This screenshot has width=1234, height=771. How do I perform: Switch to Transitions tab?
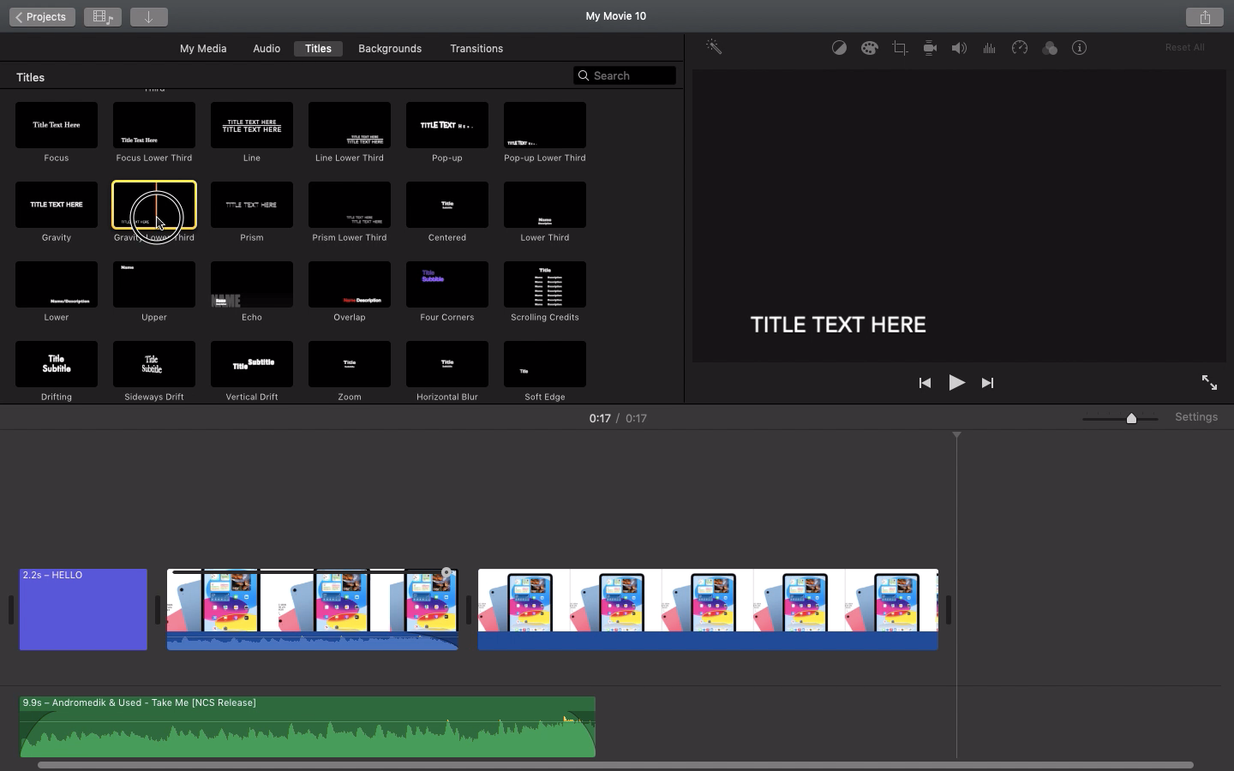(x=476, y=49)
